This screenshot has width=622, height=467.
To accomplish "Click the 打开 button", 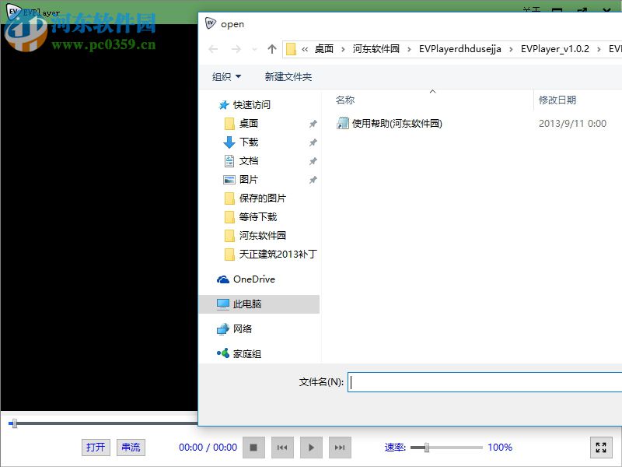I will (95, 447).
